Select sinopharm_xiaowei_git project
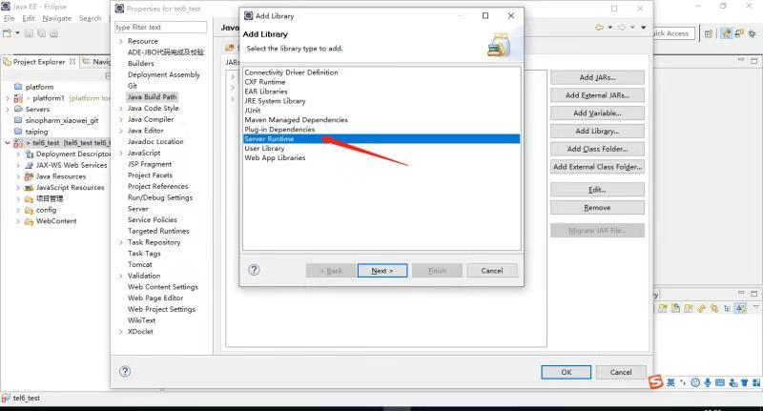This screenshot has width=763, height=411. (x=62, y=120)
